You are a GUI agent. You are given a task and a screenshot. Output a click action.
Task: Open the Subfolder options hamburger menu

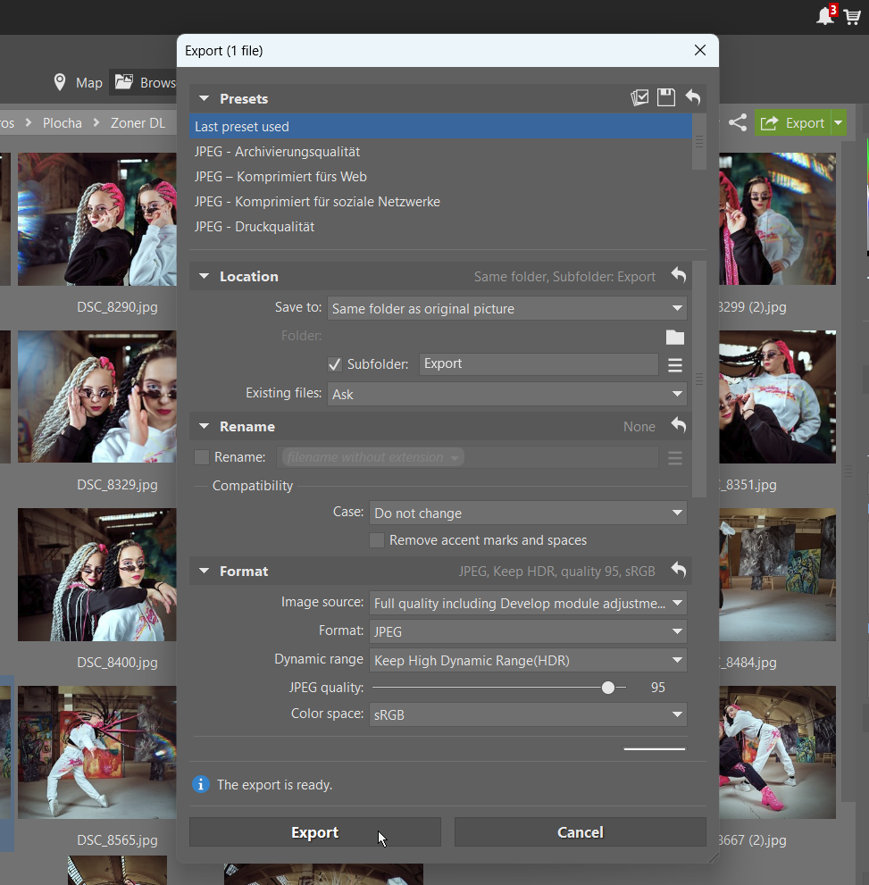pos(675,364)
